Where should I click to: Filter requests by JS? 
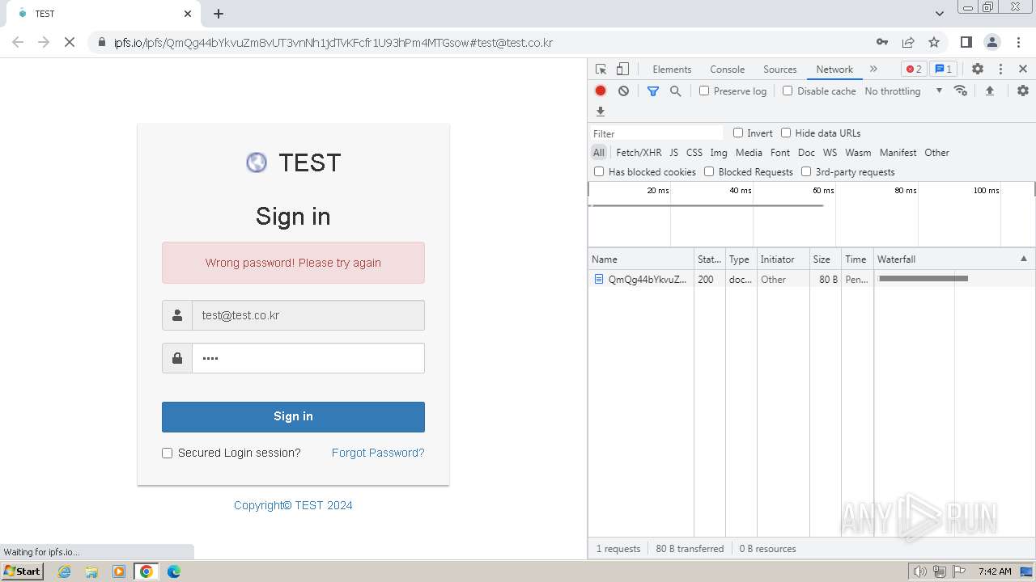click(674, 153)
